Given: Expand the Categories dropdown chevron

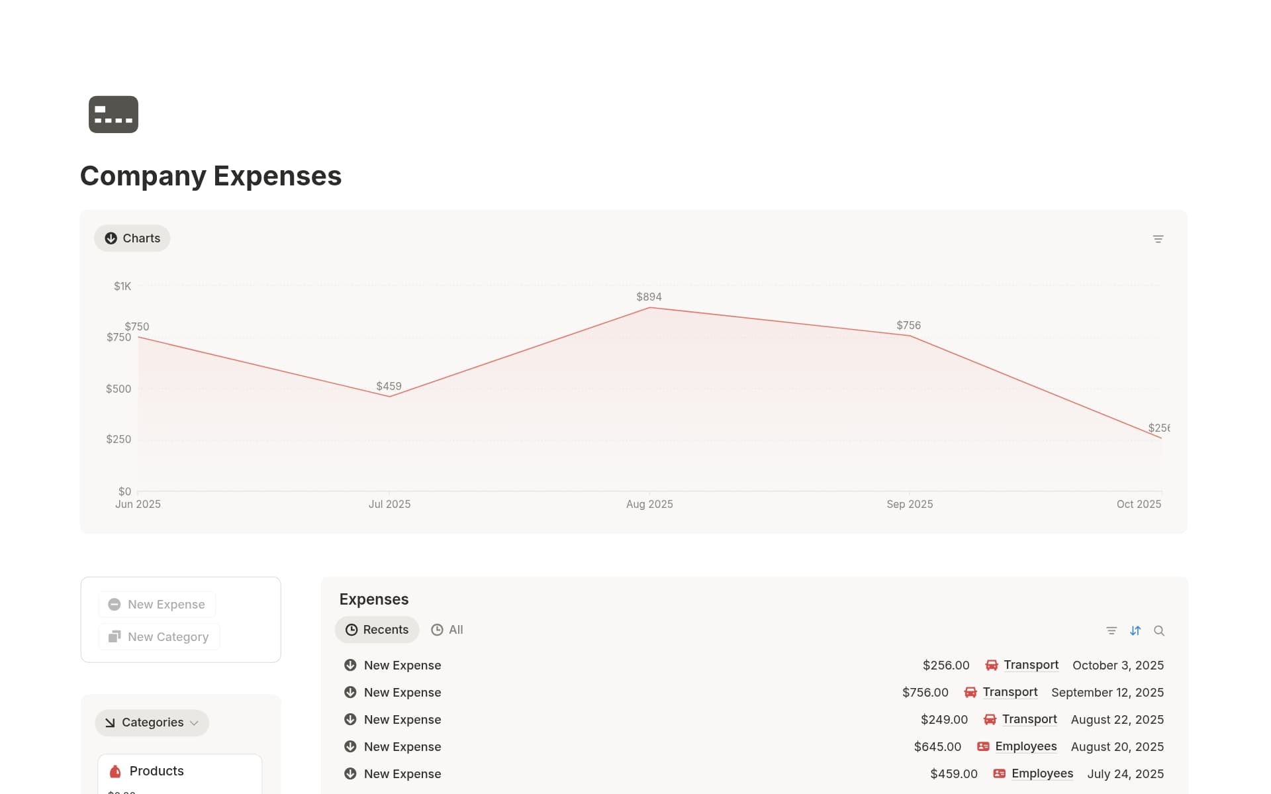Looking at the screenshot, I should [195, 722].
